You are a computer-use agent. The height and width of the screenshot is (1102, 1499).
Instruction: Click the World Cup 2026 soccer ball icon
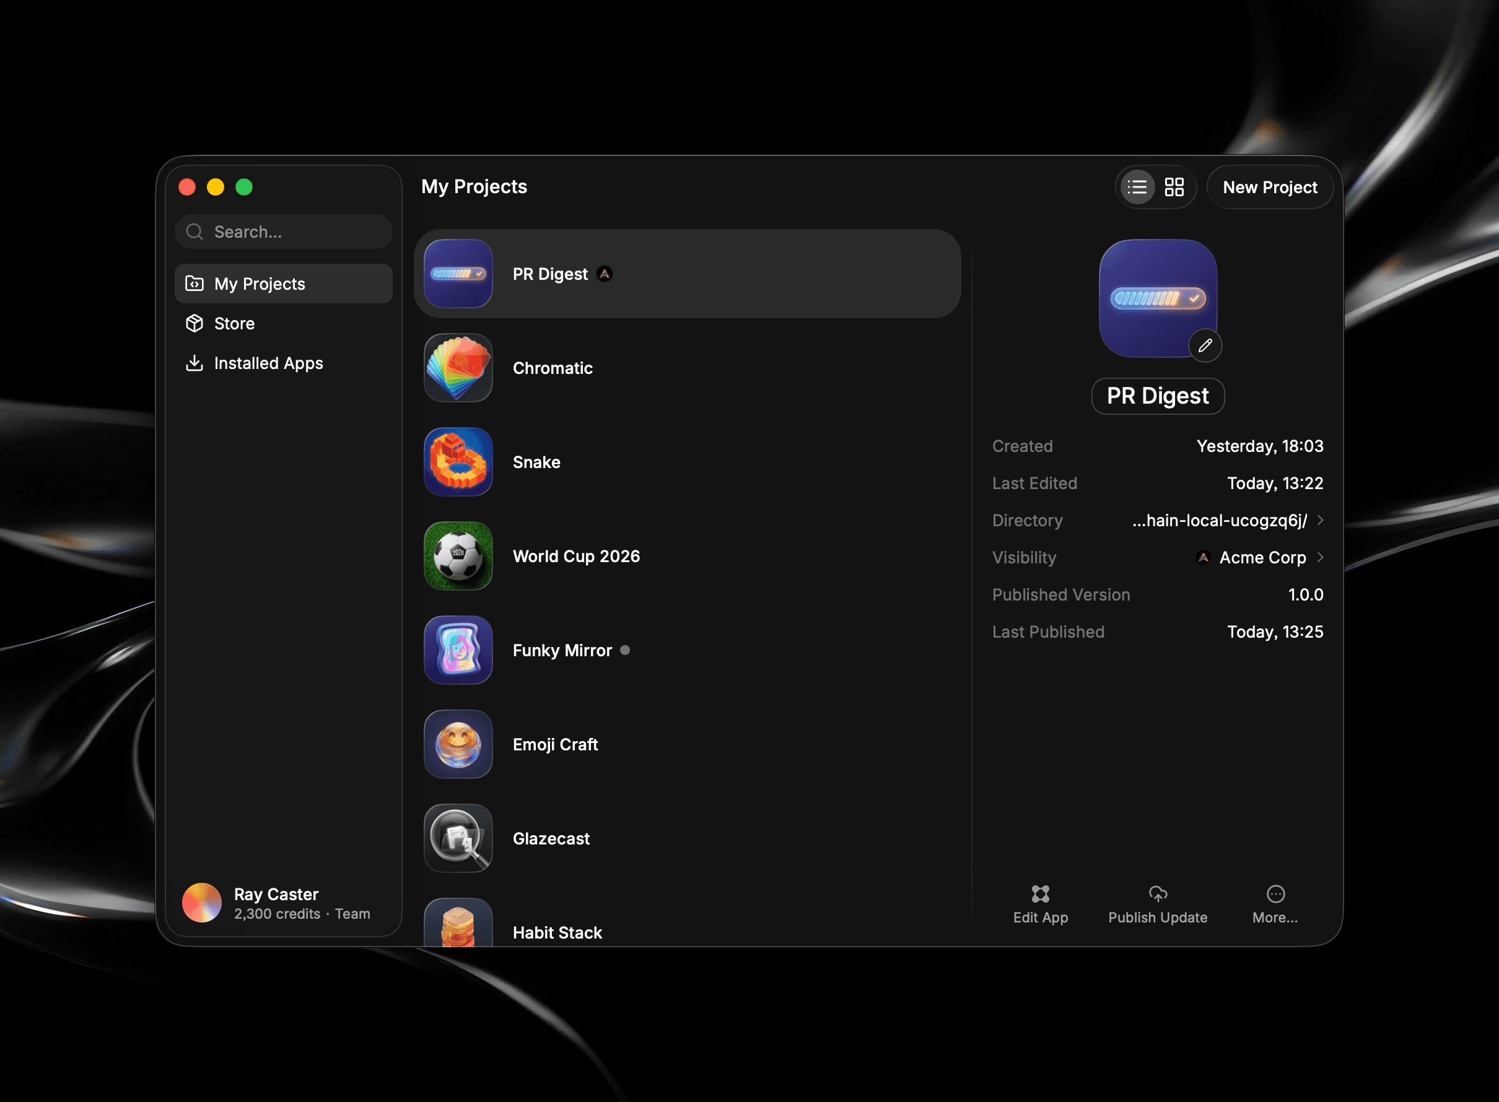pyautogui.click(x=458, y=556)
